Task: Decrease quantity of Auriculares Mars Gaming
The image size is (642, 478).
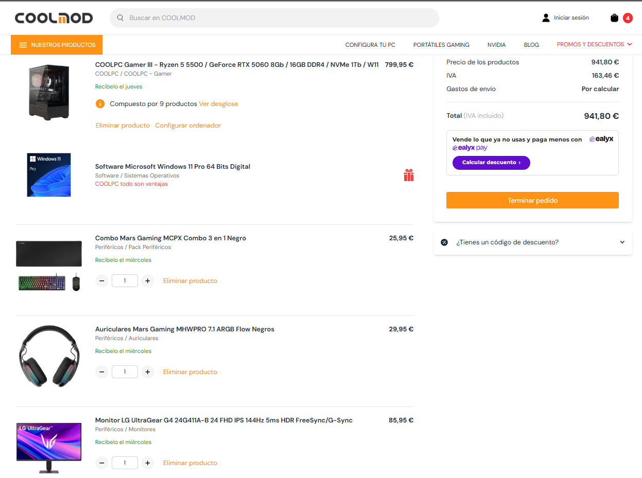Action: tap(102, 372)
